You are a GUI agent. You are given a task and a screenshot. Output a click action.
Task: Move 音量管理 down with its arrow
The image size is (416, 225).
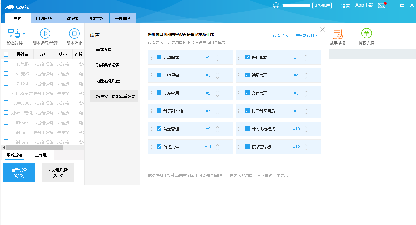pyautogui.click(x=217, y=131)
